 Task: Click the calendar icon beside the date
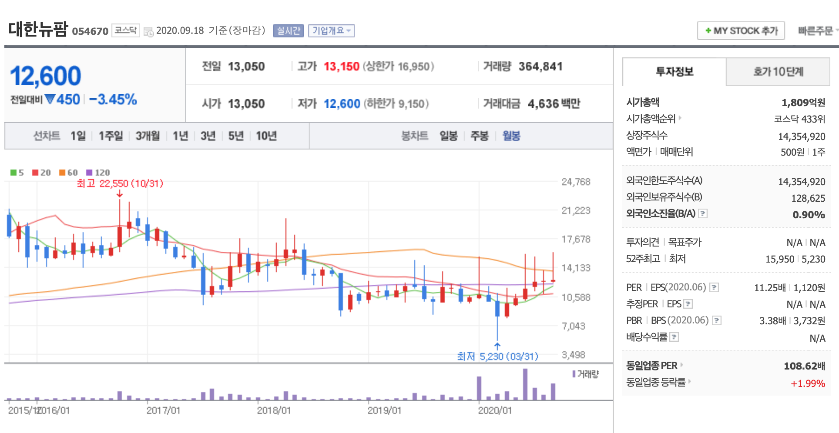[x=148, y=31]
